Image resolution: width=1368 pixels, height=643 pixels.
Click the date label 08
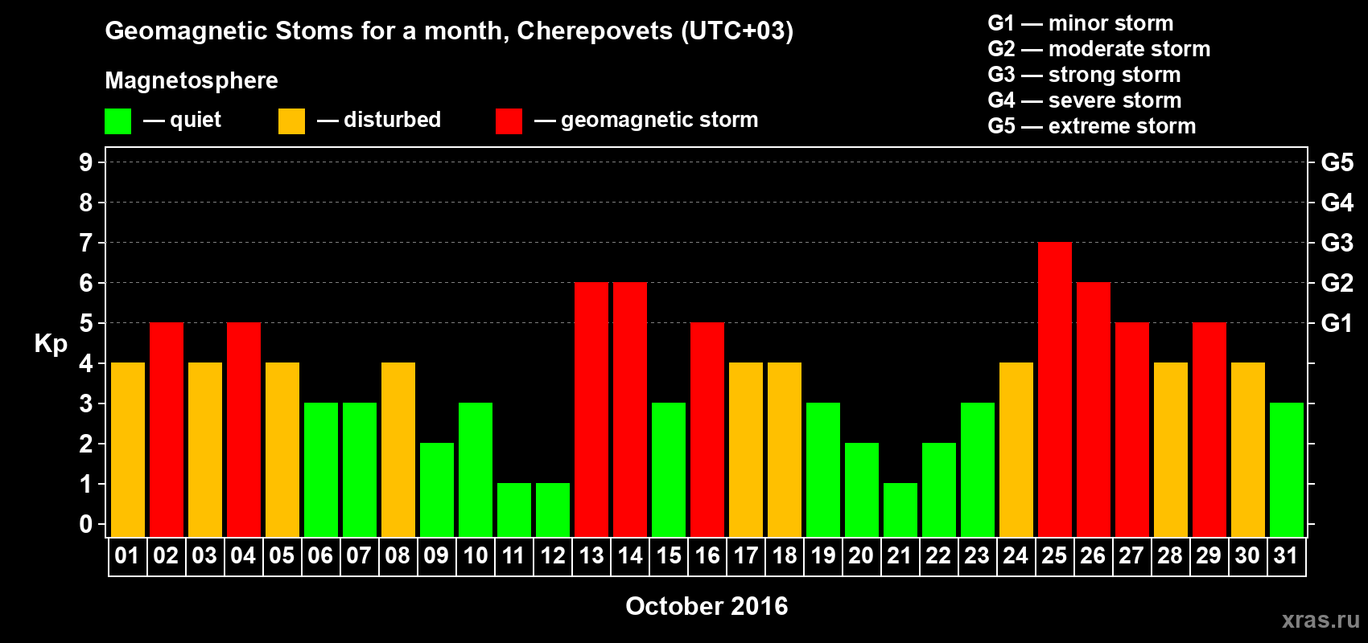(398, 555)
